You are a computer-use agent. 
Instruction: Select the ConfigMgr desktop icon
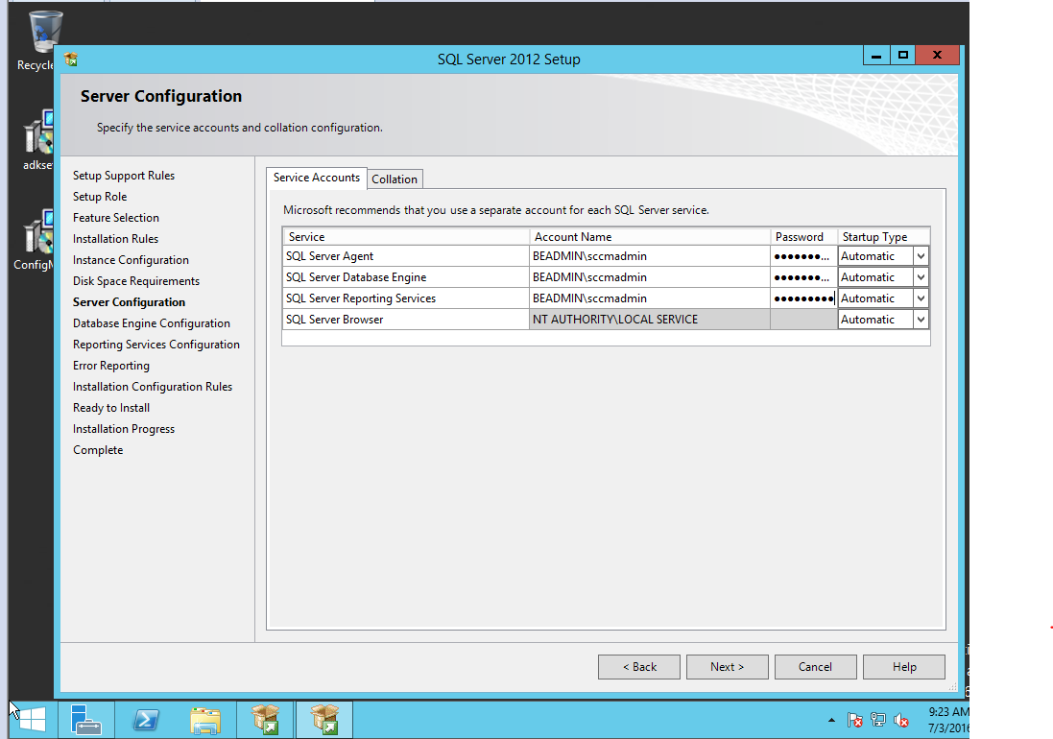coord(35,240)
